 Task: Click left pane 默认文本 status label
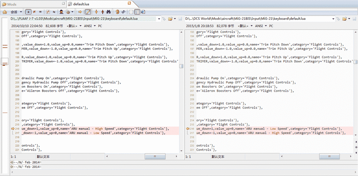(x=43, y=157)
